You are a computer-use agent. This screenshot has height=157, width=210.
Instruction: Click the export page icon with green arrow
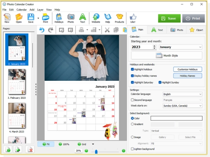[17, 149]
